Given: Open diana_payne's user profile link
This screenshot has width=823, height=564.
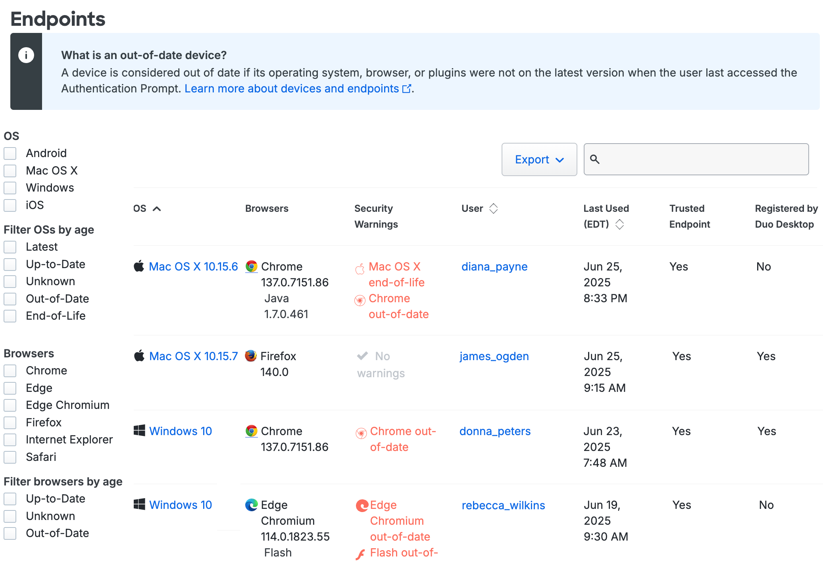Looking at the screenshot, I should (494, 266).
